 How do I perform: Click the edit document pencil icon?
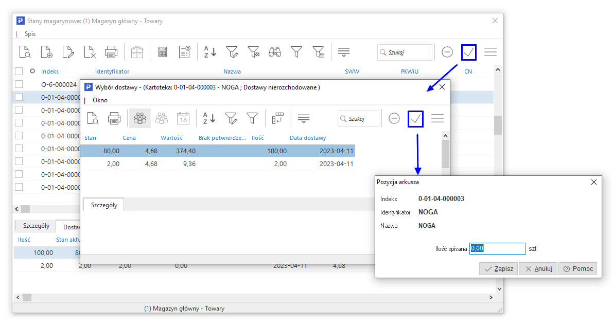68,52
